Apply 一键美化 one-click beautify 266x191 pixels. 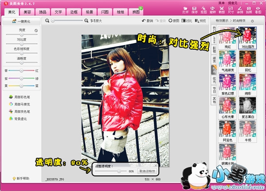tap(22, 21)
